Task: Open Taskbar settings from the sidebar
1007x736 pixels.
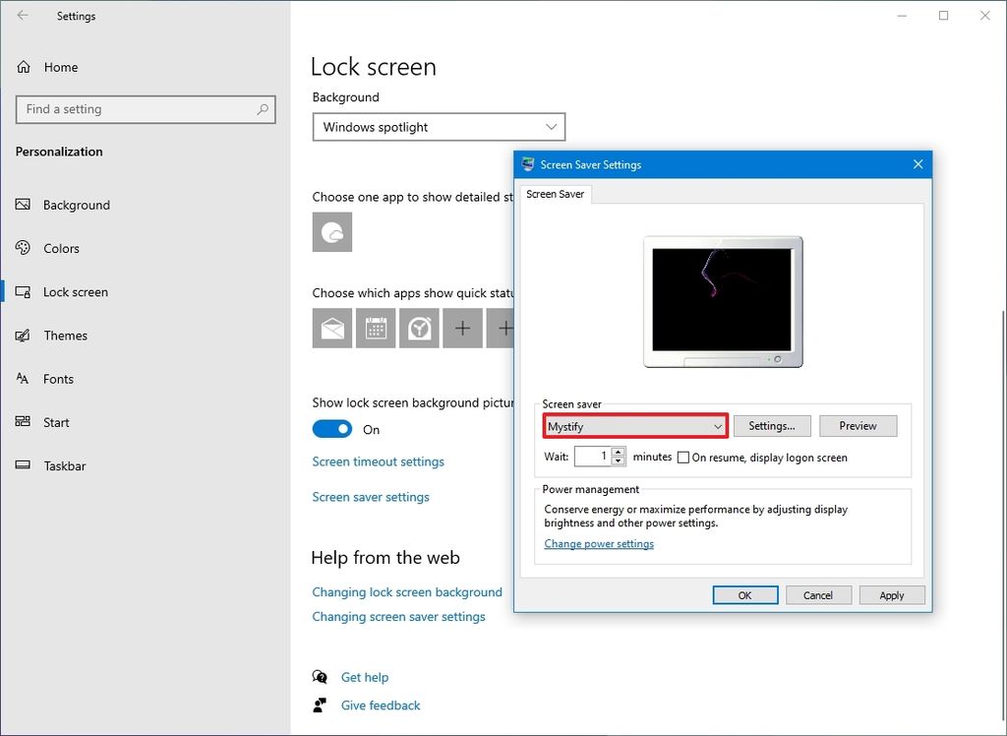Action: [x=65, y=465]
